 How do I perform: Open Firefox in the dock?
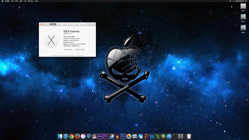(77, 136)
